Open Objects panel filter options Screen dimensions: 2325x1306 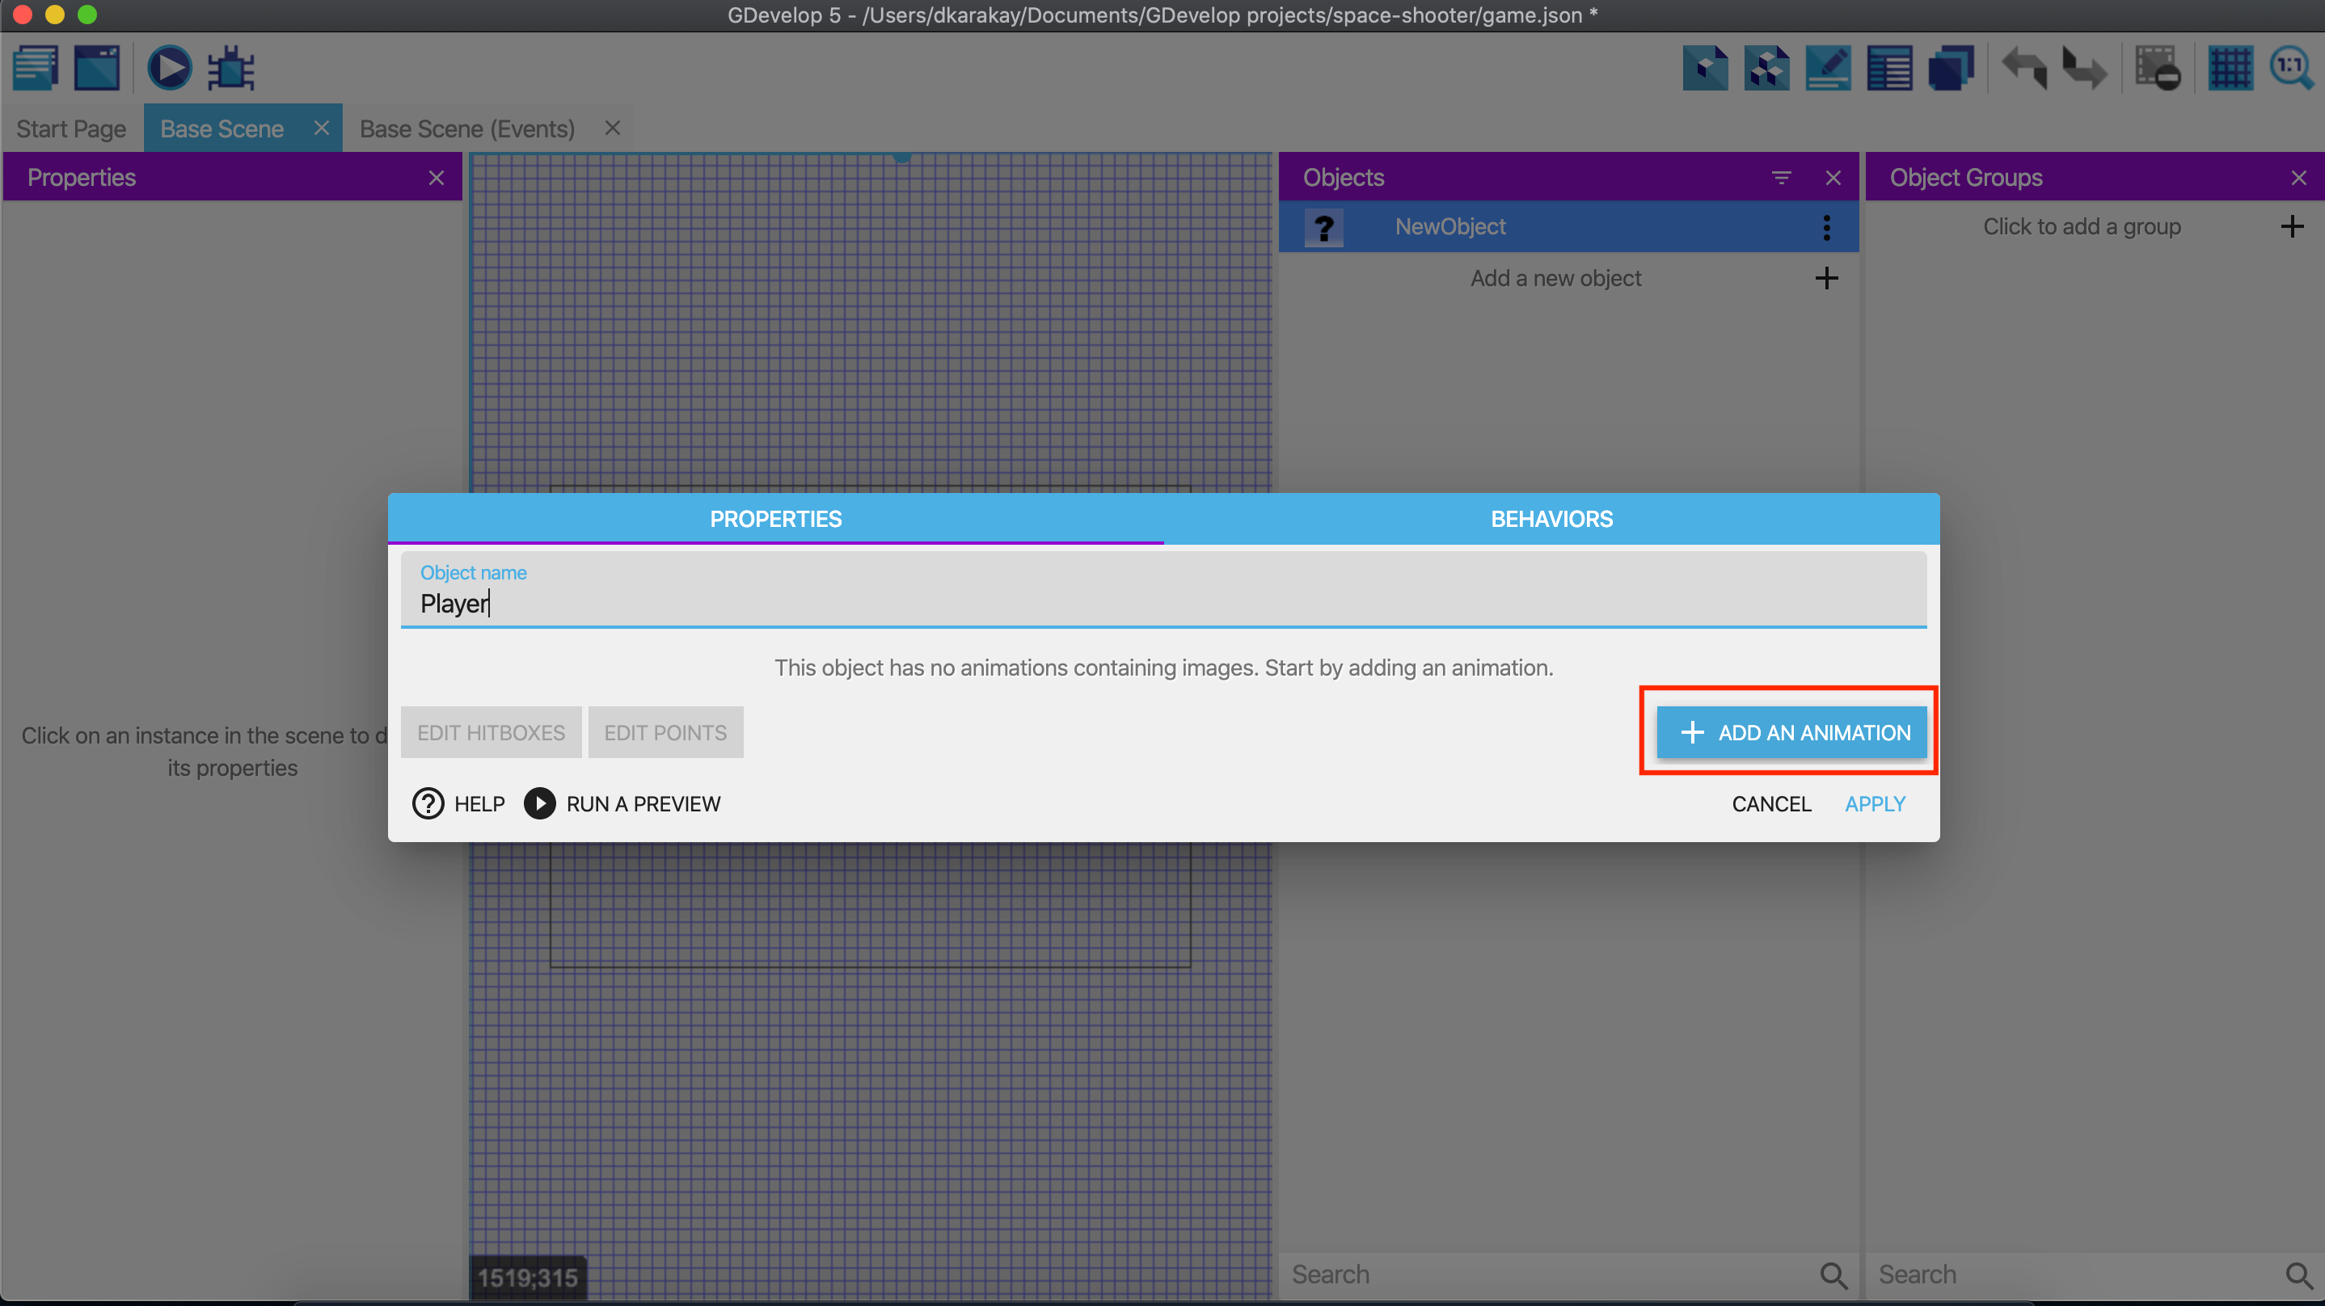point(1781,178)
